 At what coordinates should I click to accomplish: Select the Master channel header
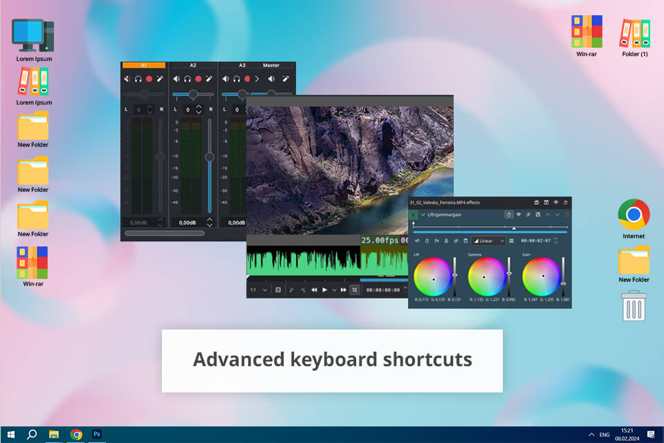pyautogui.click(x=271, y=65)
